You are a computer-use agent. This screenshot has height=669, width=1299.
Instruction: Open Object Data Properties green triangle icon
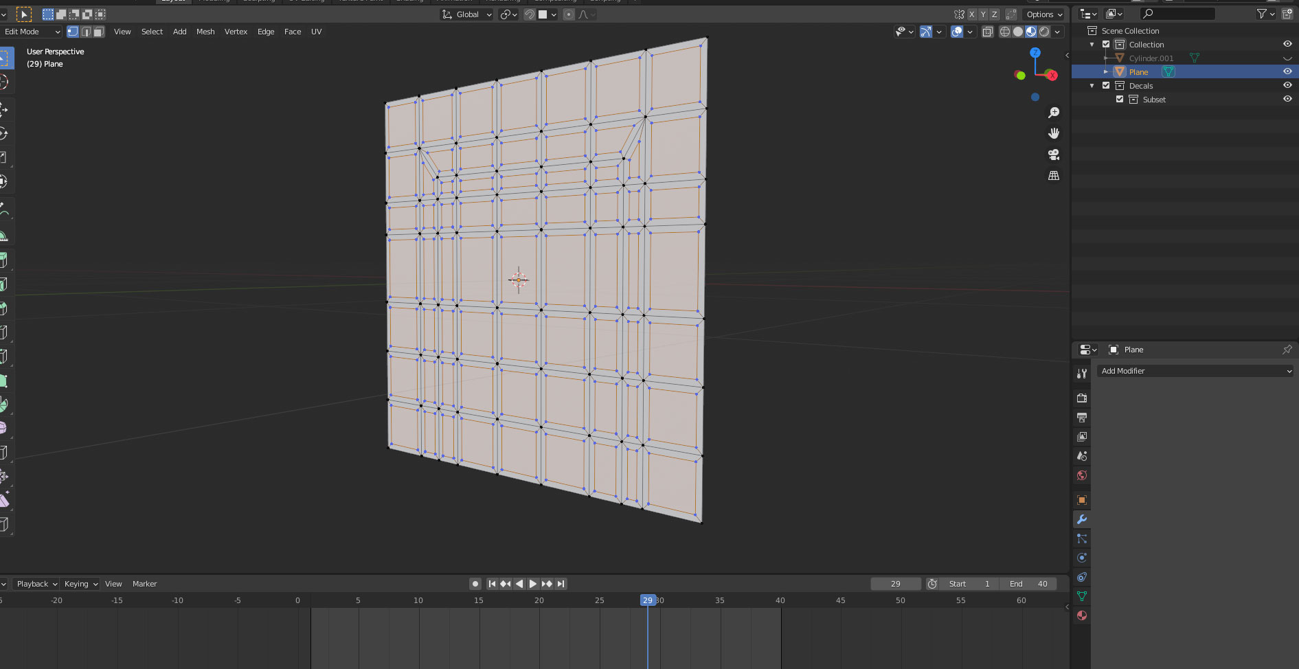(1082, 596)
